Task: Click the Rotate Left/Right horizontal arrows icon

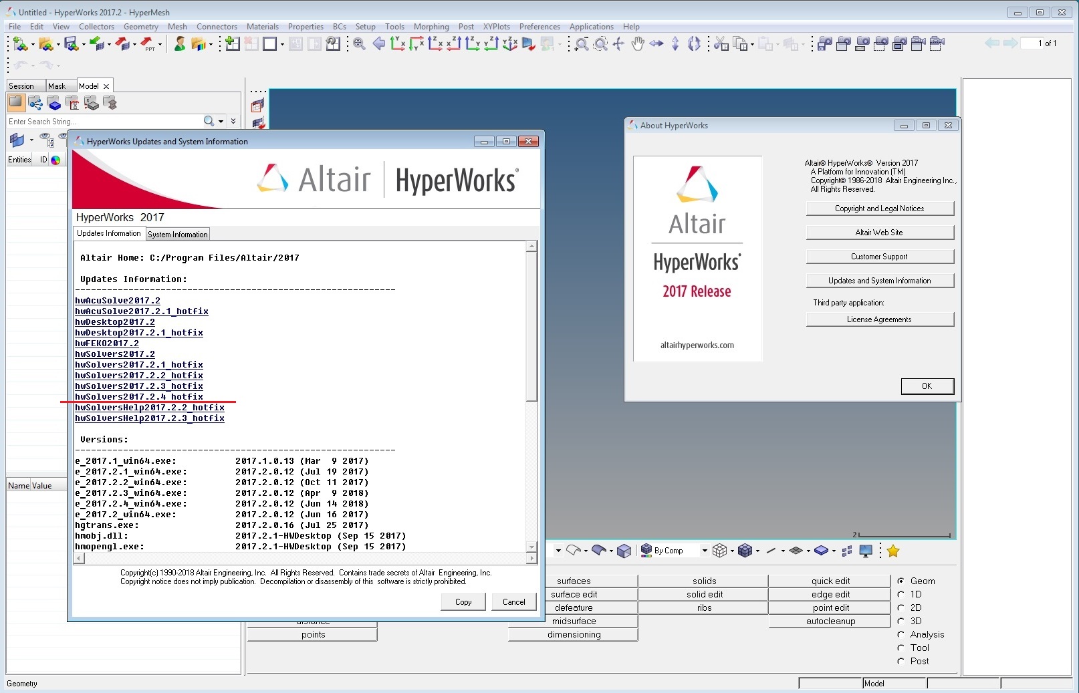Action: click(656, 44)
